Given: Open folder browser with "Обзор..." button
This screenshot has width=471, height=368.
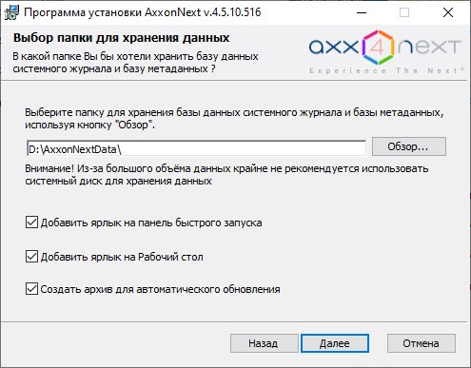Looking at the screenshot, I should tap(409, 146).
